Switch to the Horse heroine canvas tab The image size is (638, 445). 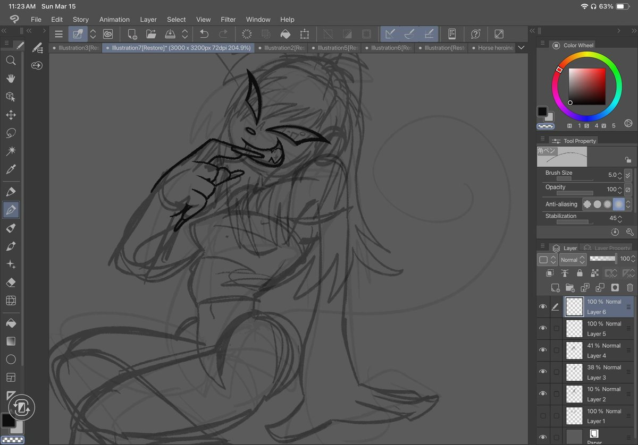pyautogui.click(x=492, y=48)
